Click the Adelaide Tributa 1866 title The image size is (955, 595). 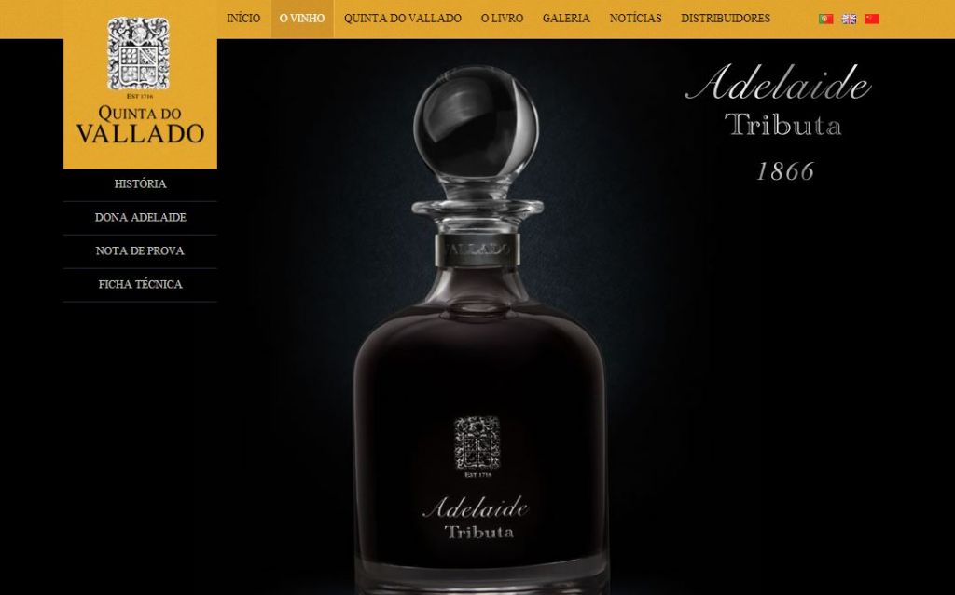click(x=781, y=123)
